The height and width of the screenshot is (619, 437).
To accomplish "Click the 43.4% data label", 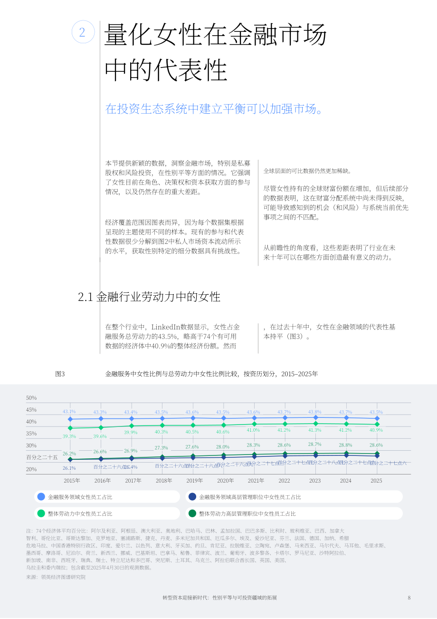I will tap(131, 412).
